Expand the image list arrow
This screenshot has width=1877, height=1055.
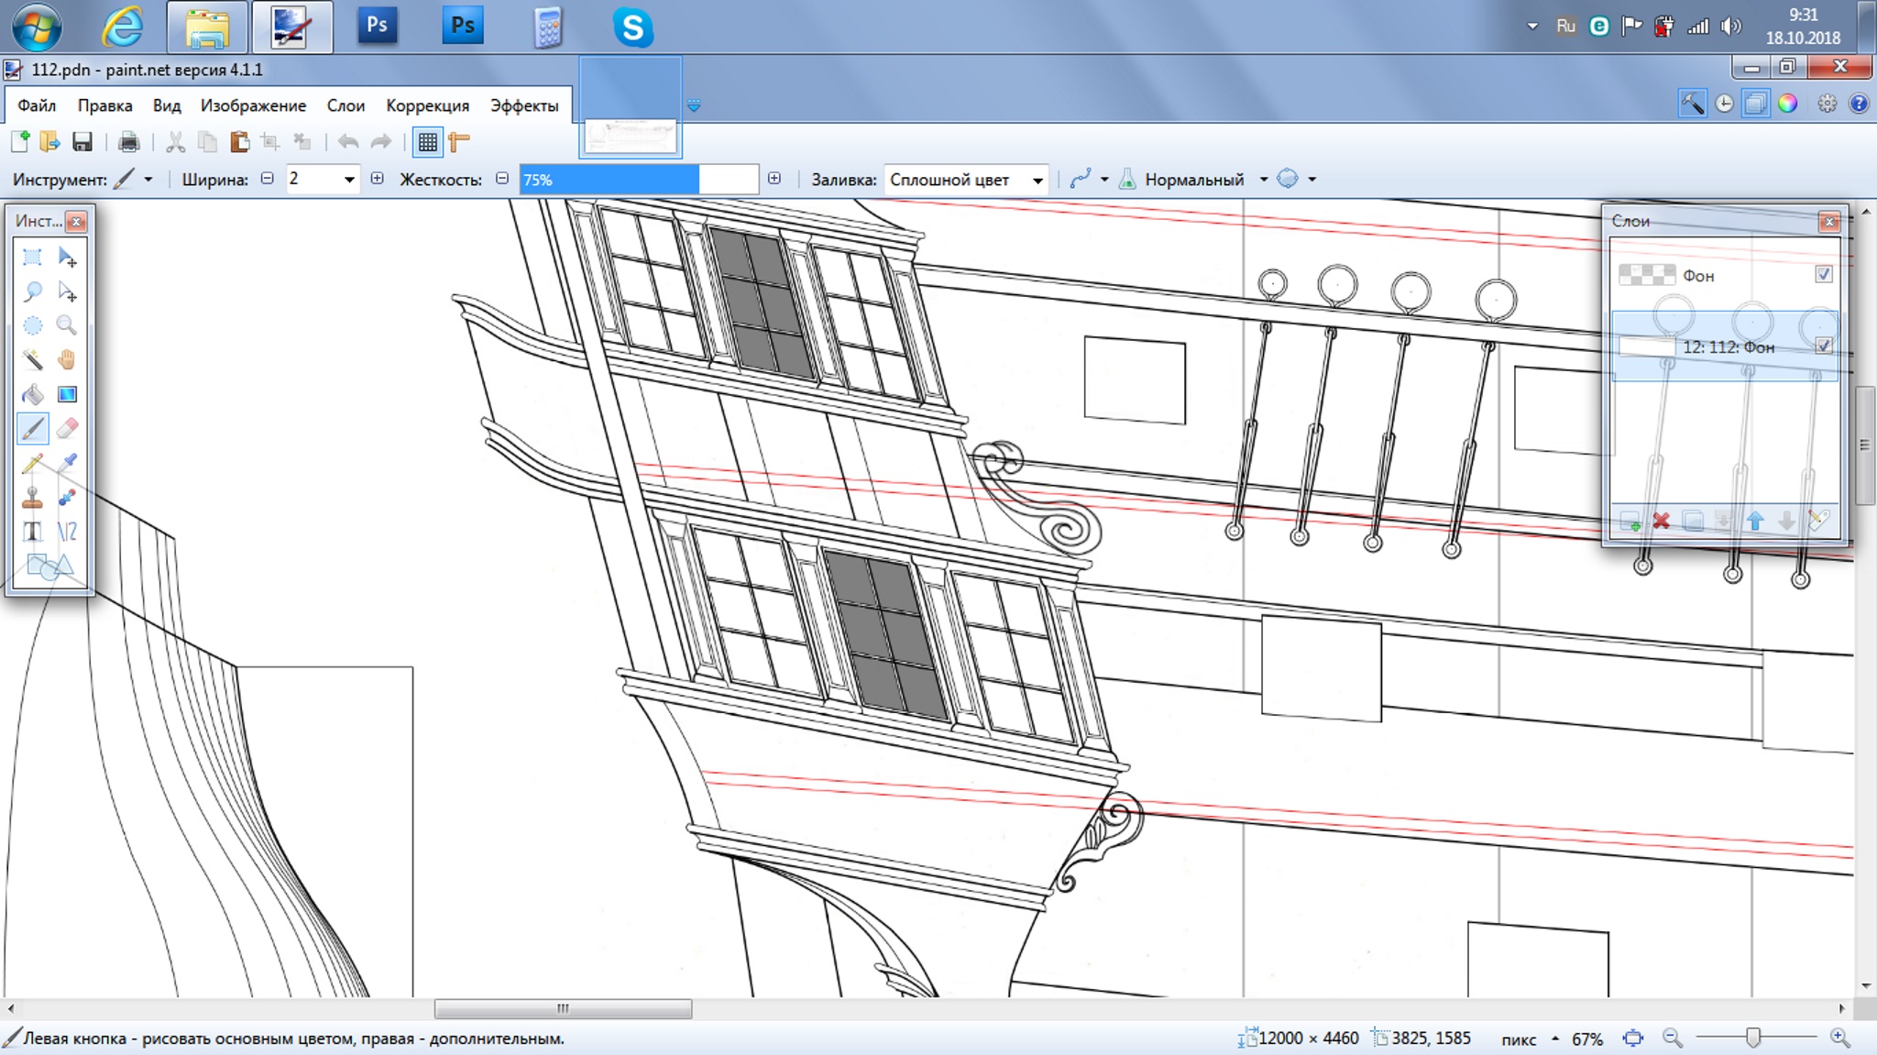[x=694, y=106]
